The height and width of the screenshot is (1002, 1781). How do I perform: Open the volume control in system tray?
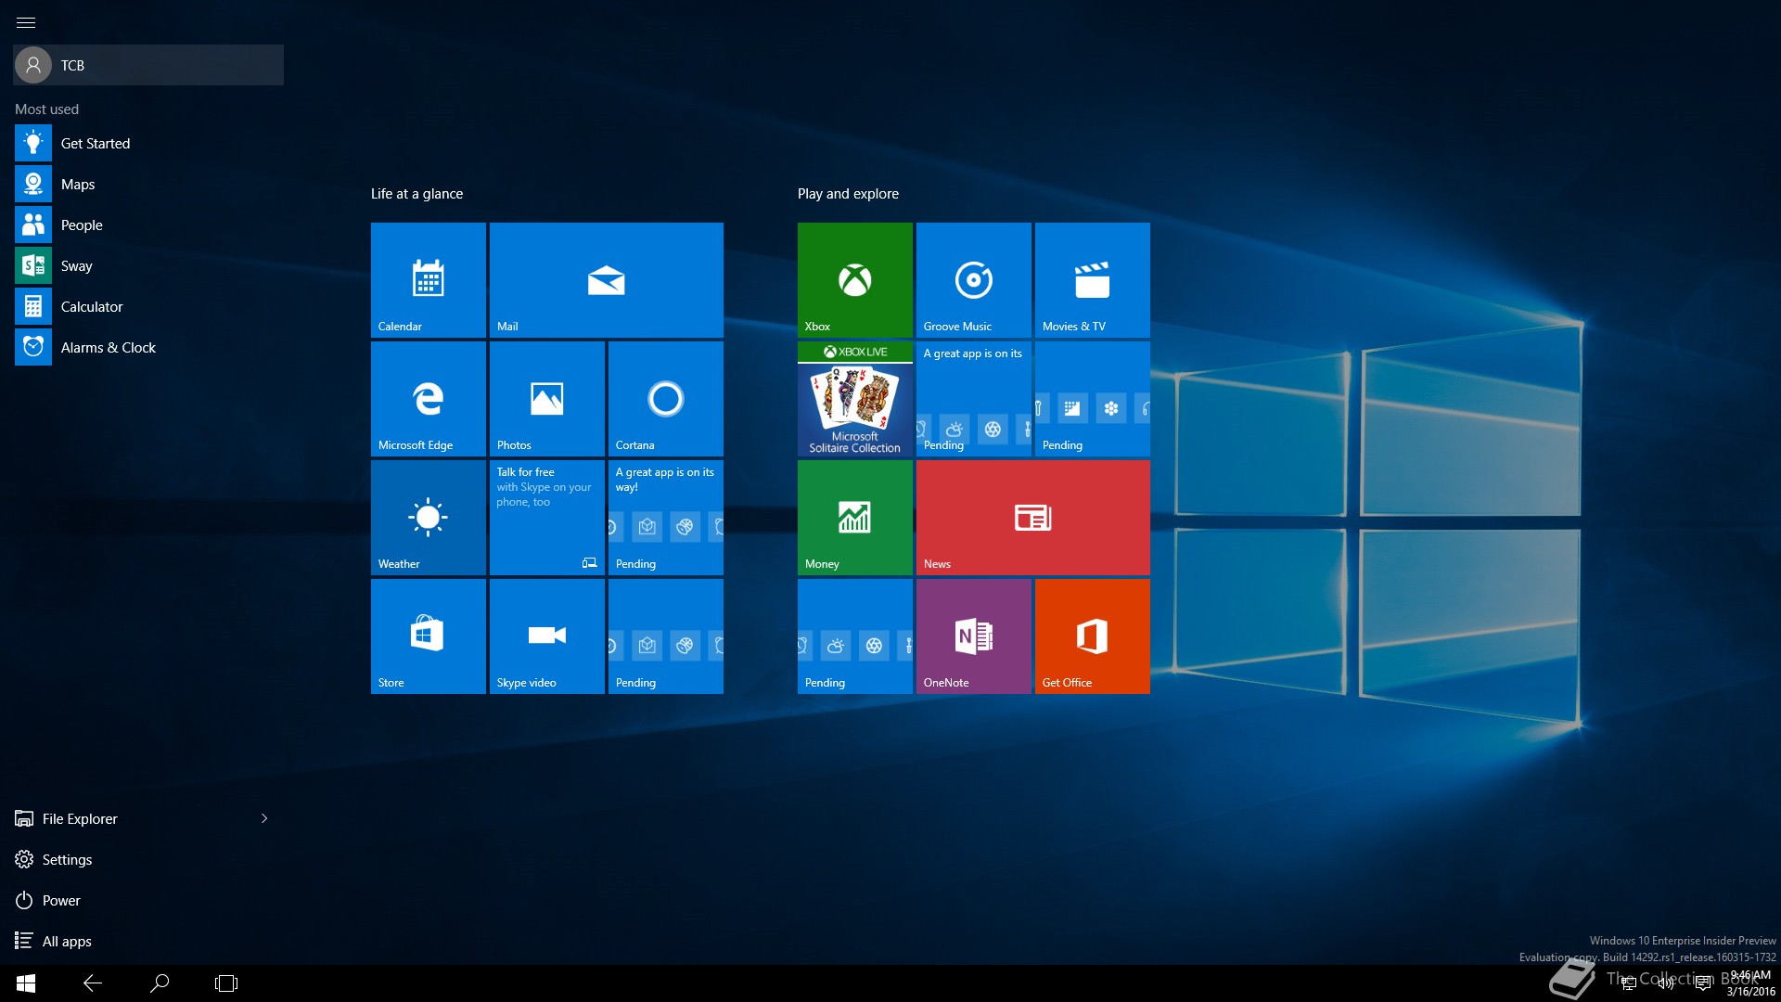click(1666, 983)
